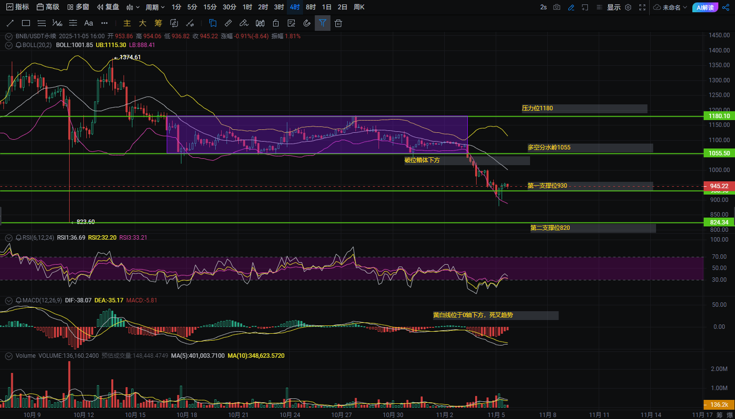
Task: Select the ruler measurement tool
Action: click(228, 23)
